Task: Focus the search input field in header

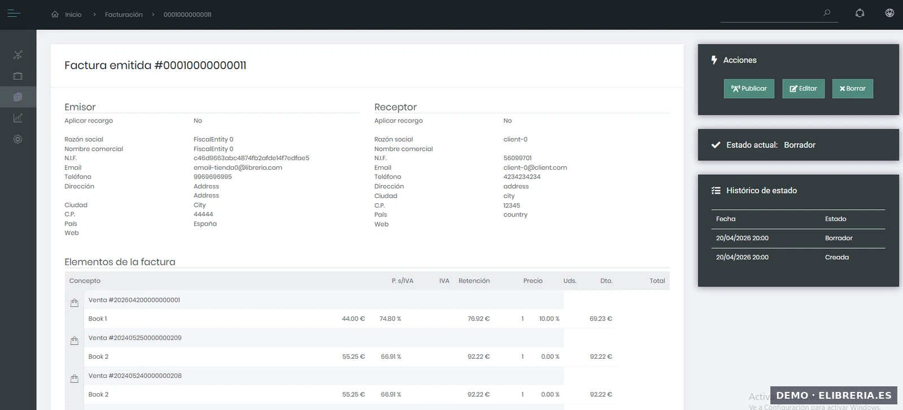Action: tap(770, 14)
